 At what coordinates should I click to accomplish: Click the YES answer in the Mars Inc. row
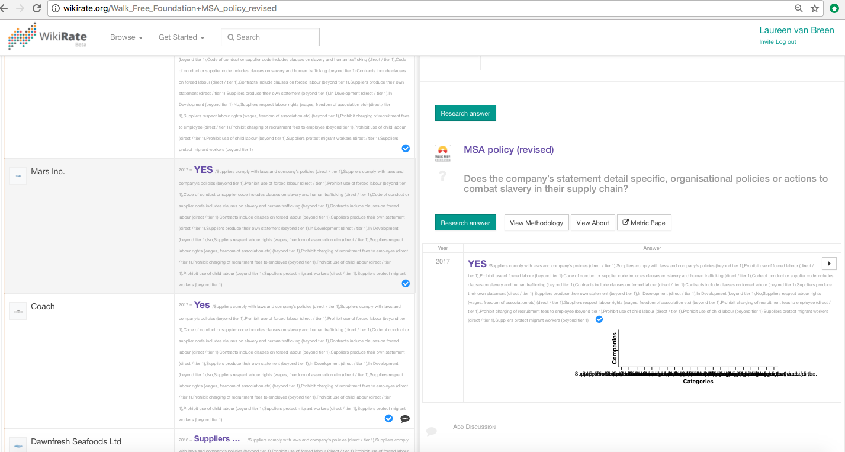[x=203, y=169]
